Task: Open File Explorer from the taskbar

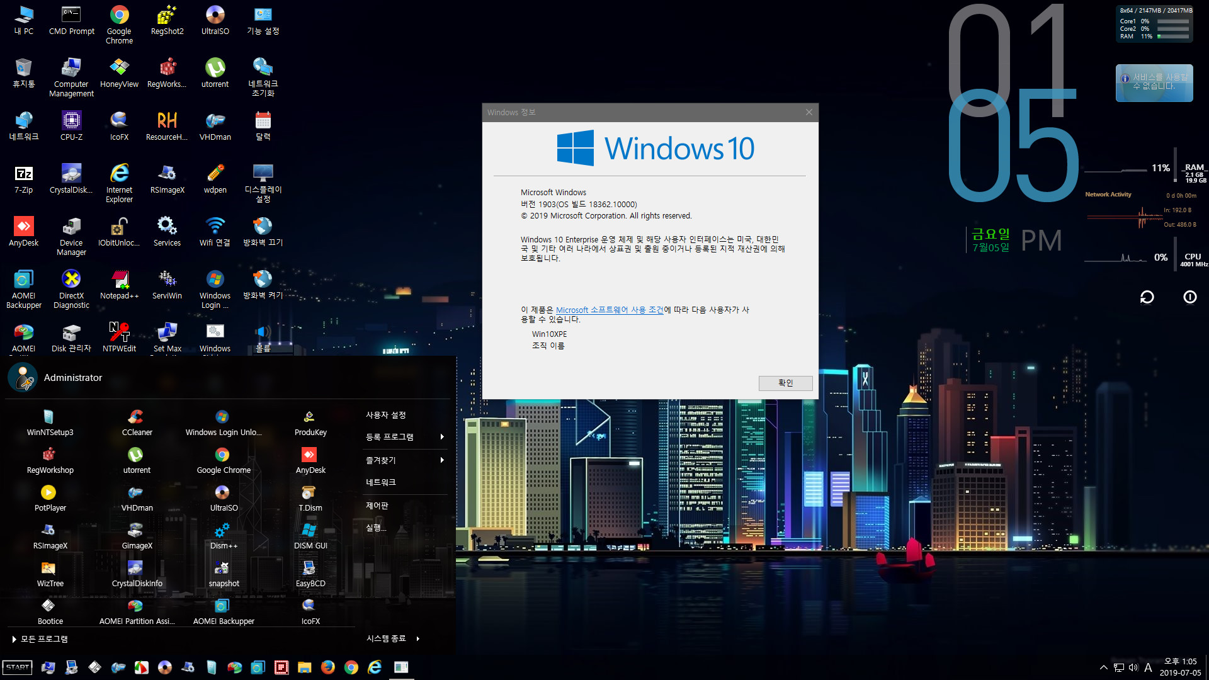Action: (x=305, y=667)
